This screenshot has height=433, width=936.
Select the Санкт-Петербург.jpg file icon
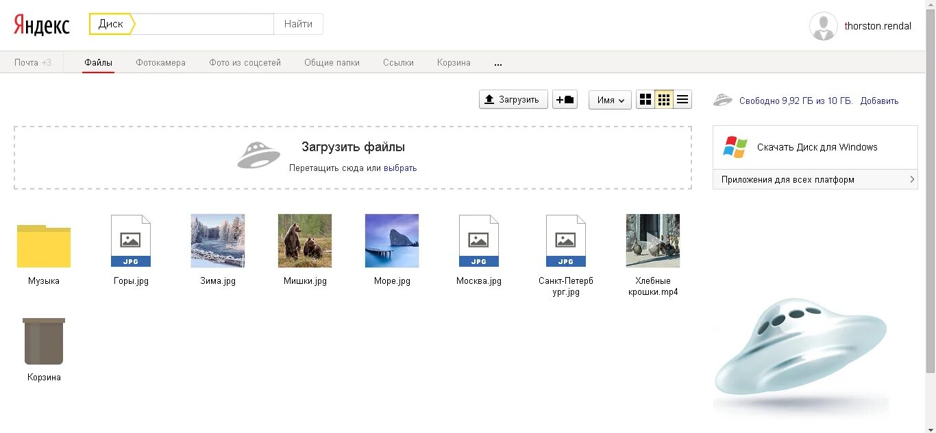pyautogui.click(x=566, y=241)
